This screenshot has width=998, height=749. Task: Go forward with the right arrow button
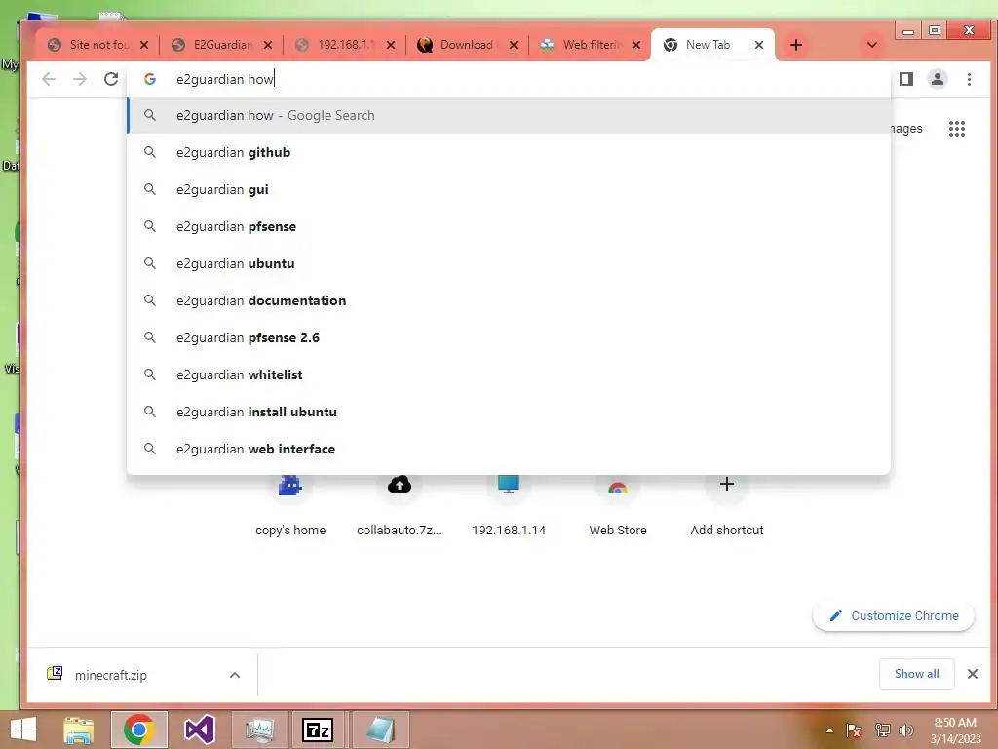coord(80,79)
